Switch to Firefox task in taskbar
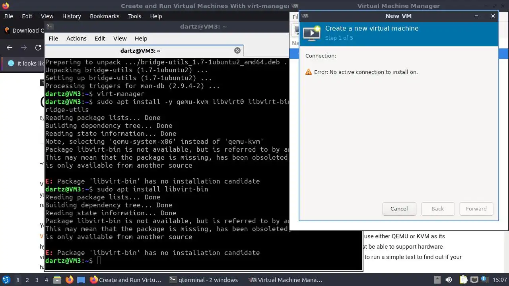Image resolution: width=509 pixels, height=286 pixels. [x=126, y=280]
